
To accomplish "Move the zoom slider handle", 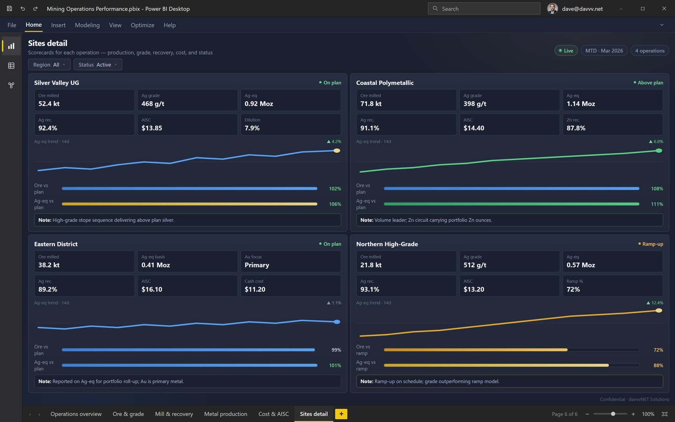I will 613,414.
